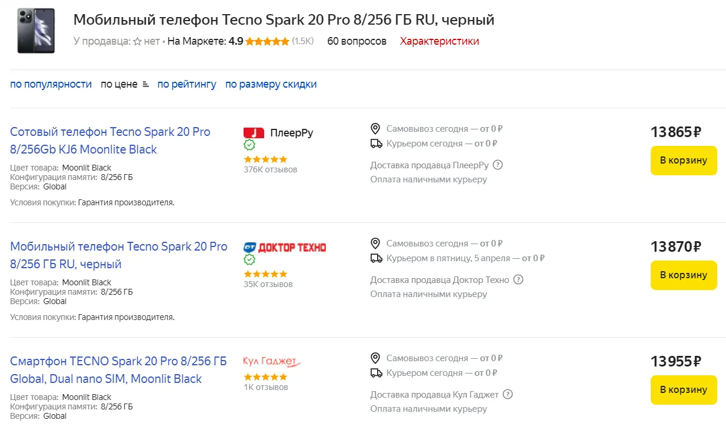726x430 pixels.
Task: Click the Доктор Техно store logo
Action: 285,247
